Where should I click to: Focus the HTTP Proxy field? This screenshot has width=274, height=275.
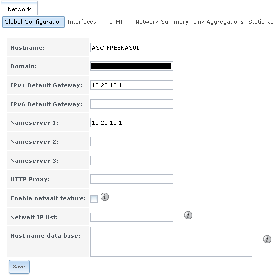point(132,179)
